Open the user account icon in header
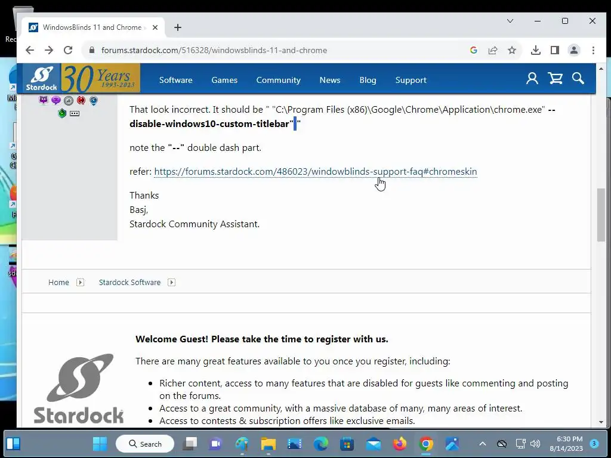 [532, 78]
